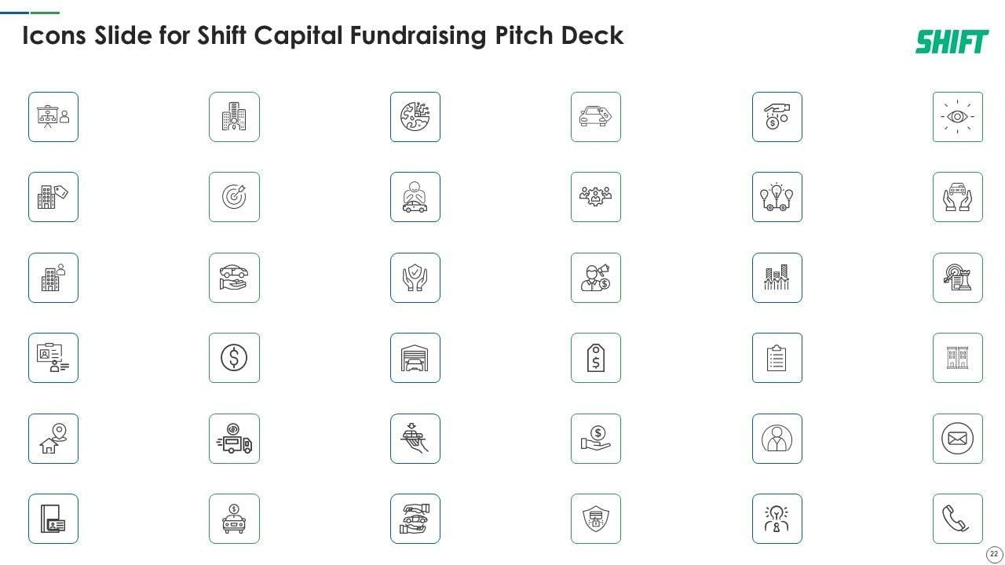
Task: Click the slide title heading text
Action: pos(323,35)
